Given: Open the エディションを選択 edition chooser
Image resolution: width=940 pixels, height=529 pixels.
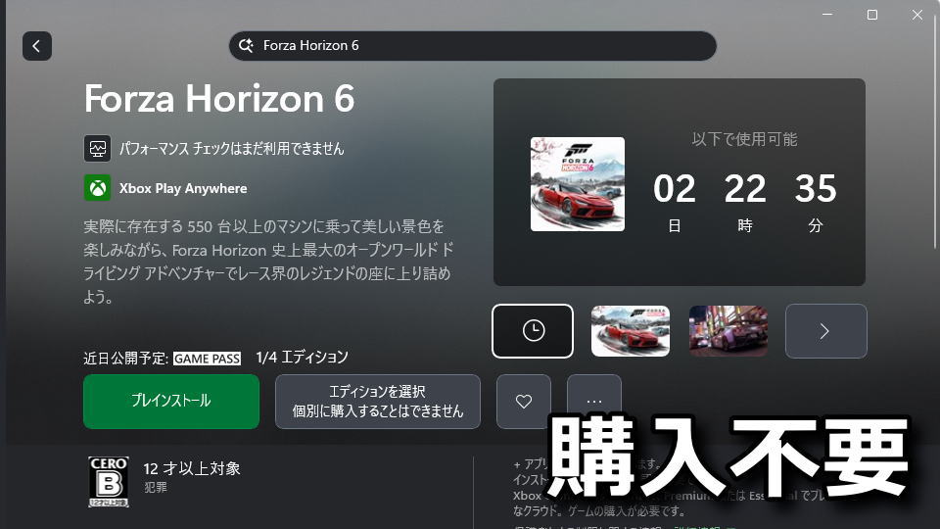Looking at the screenshot, I should (378, 402).
